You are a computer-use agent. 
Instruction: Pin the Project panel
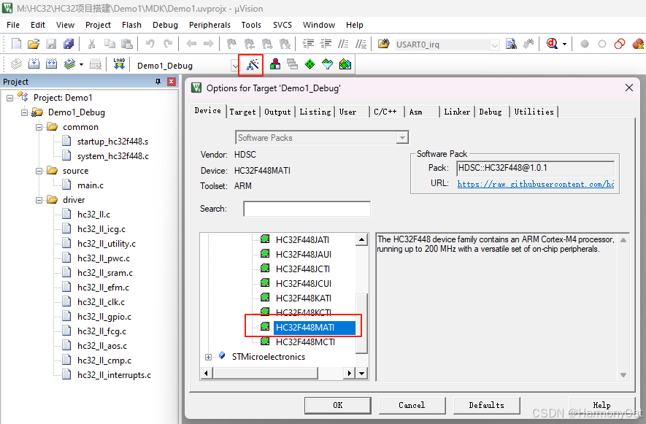[158, 82]
